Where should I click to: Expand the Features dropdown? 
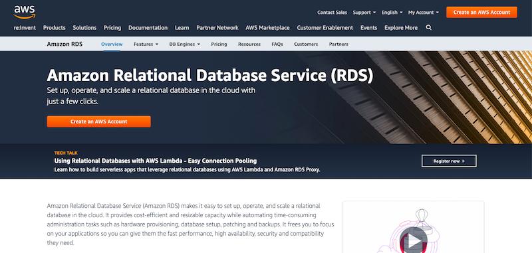(x=146, y=44)
